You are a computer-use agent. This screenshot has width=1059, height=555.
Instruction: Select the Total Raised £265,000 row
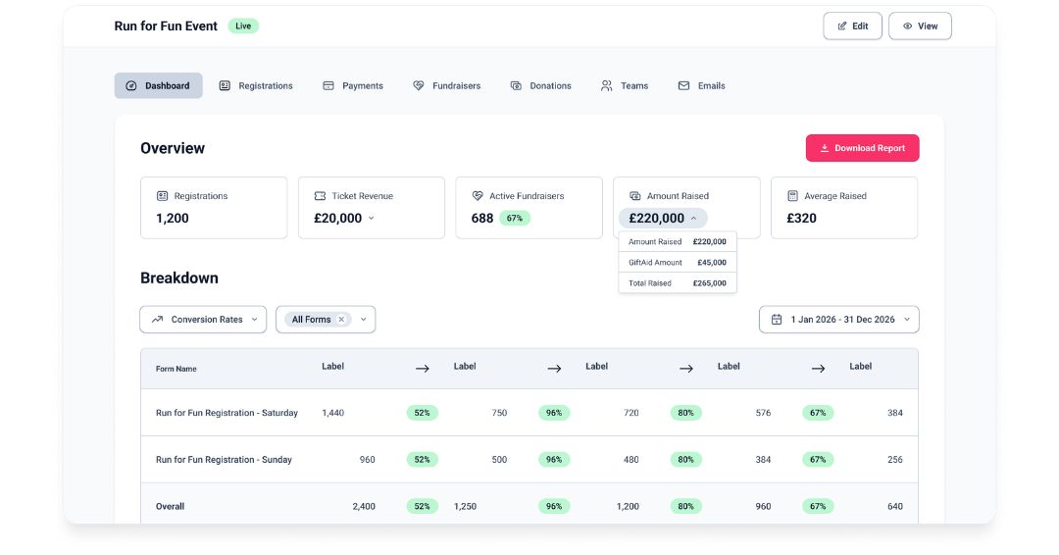(x=678, y=283)
